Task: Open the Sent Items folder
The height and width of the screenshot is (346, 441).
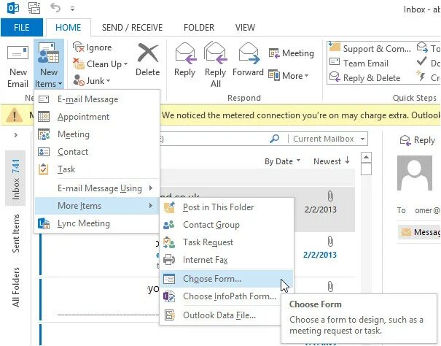Action: (15, 234)
